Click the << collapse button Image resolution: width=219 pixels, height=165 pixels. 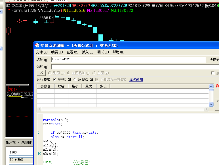[x=41, y=73]
